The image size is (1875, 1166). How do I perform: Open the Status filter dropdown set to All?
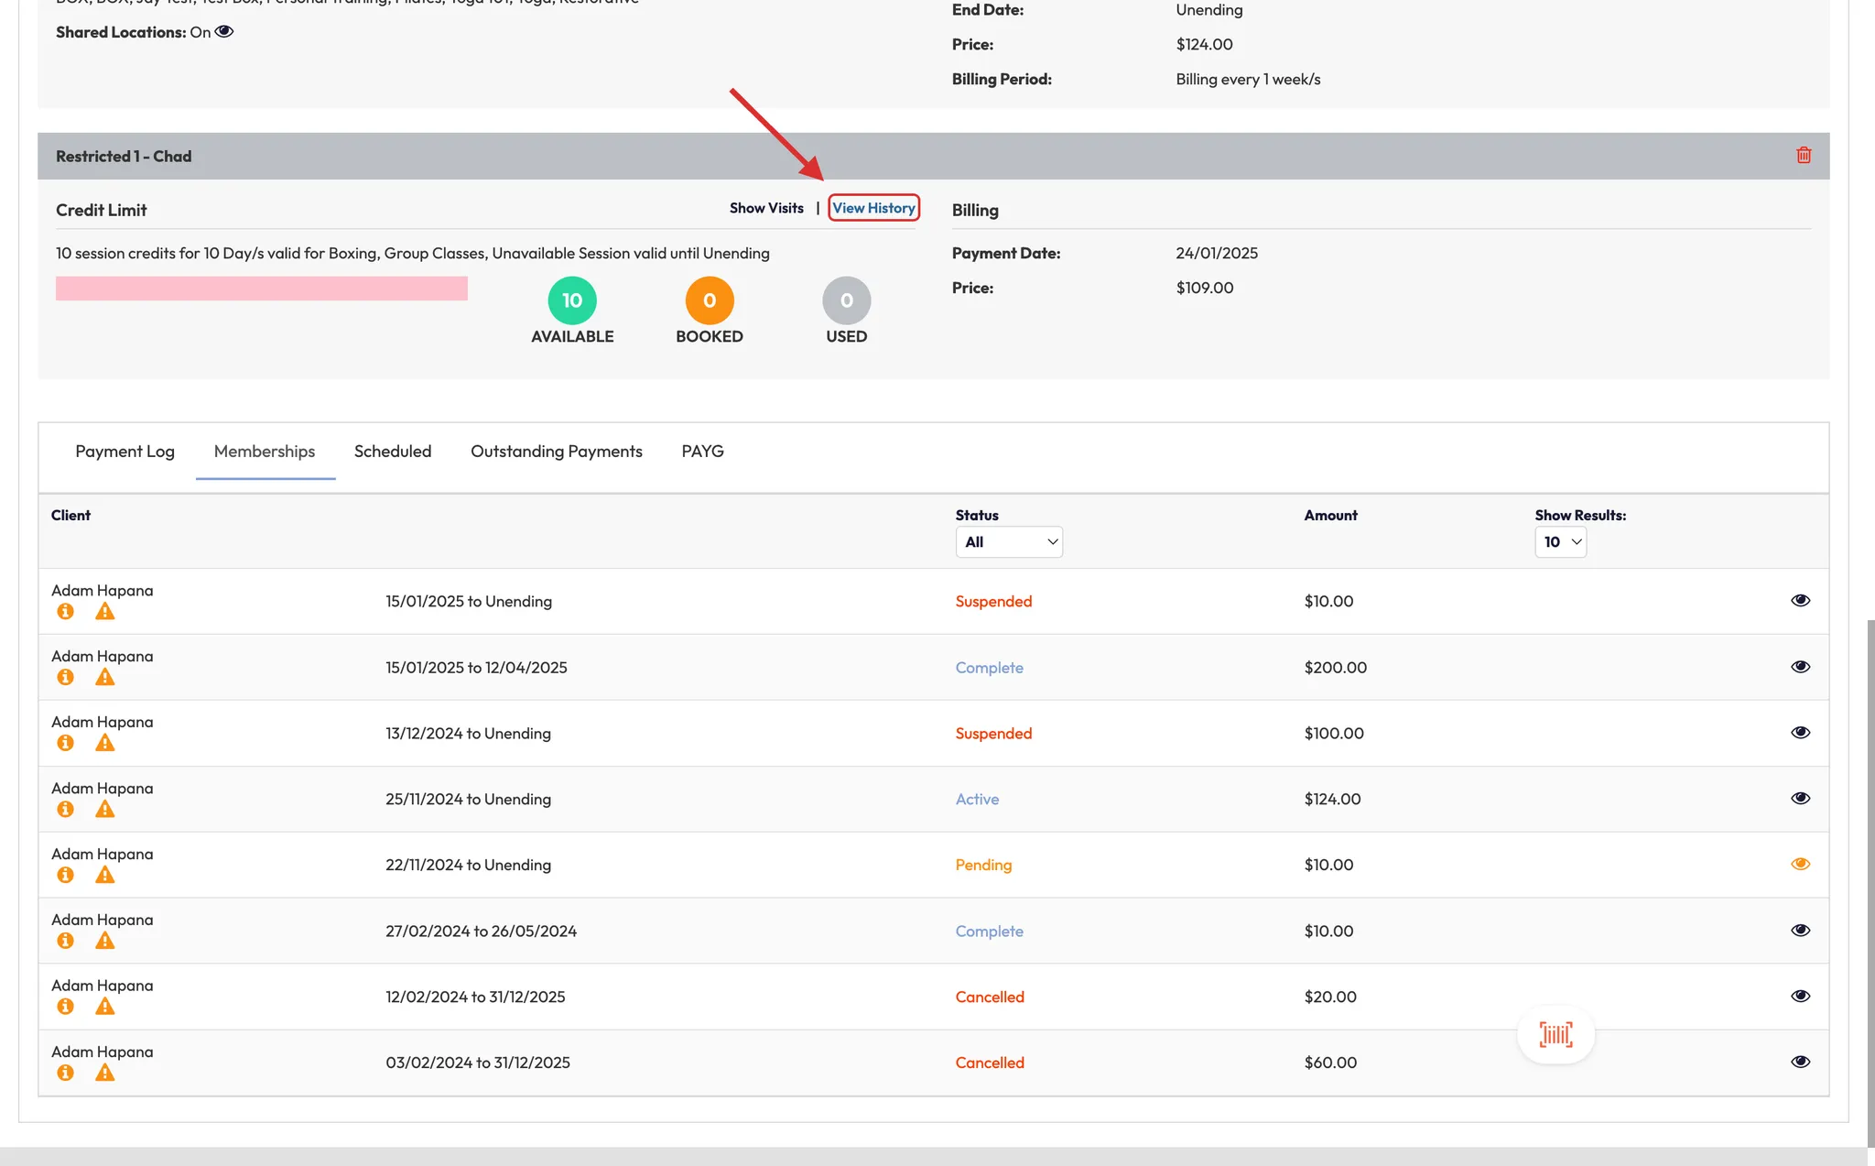pos(1009,542)
